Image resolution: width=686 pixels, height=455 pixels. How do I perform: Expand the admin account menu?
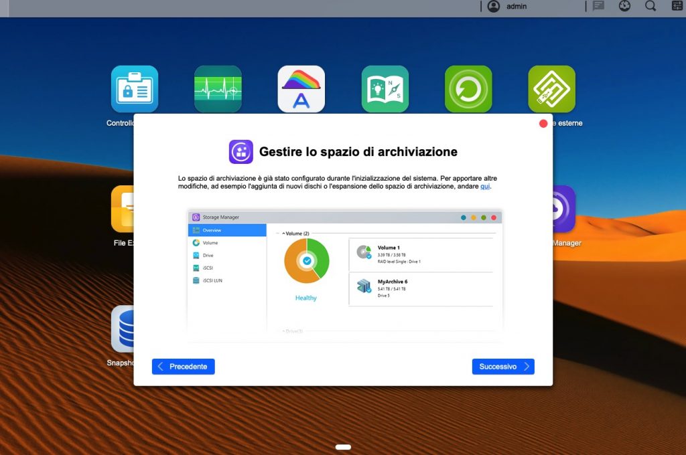(x=507, y=7)
